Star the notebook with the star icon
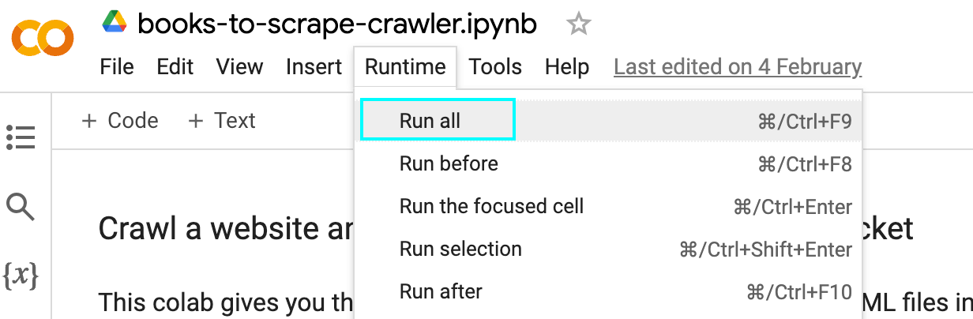This screenshot has height=319, width=973. click(x=578, y=25)
